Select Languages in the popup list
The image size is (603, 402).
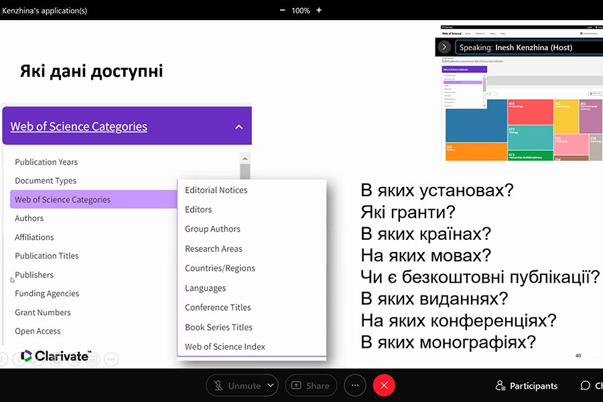(205, 287)
